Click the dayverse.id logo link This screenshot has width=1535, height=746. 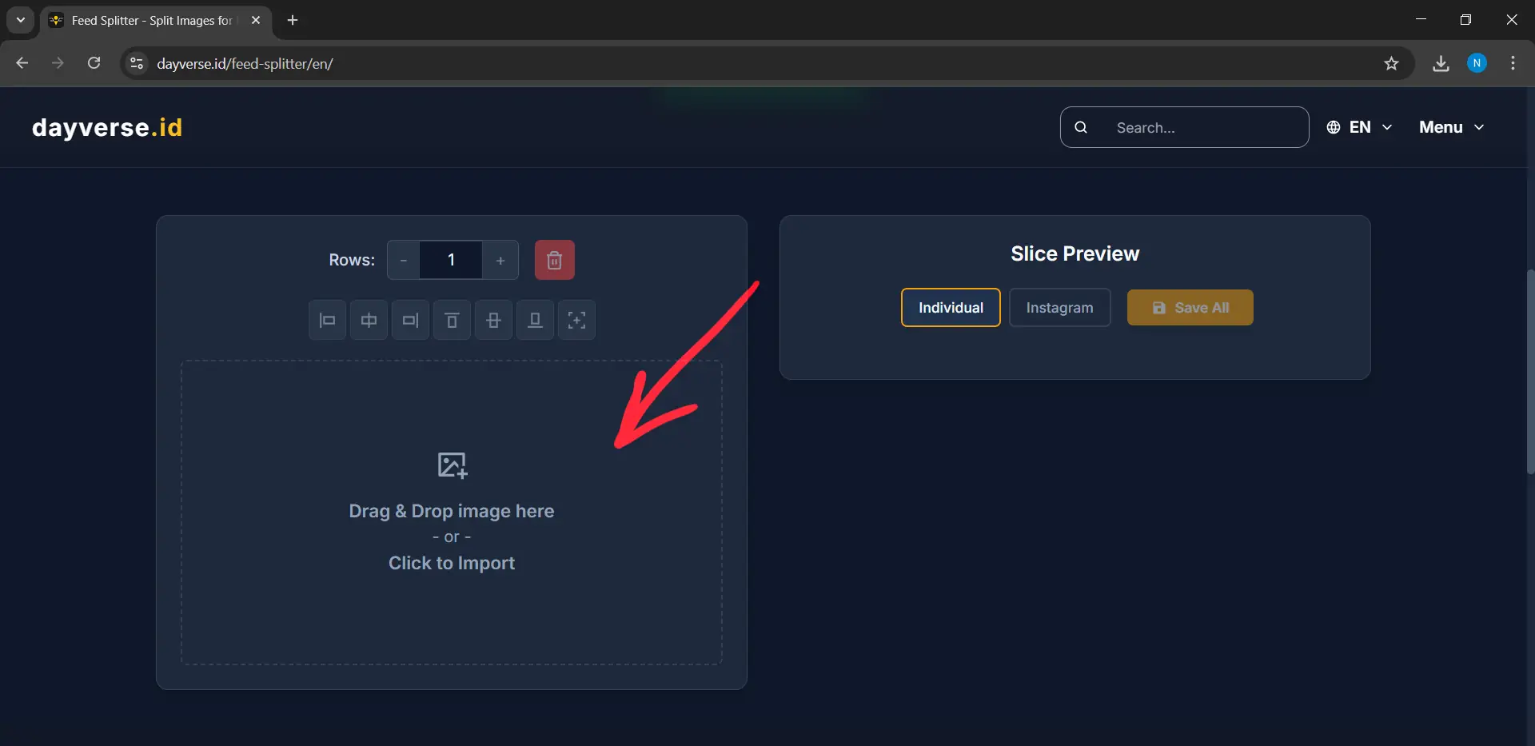pos(106,127)
